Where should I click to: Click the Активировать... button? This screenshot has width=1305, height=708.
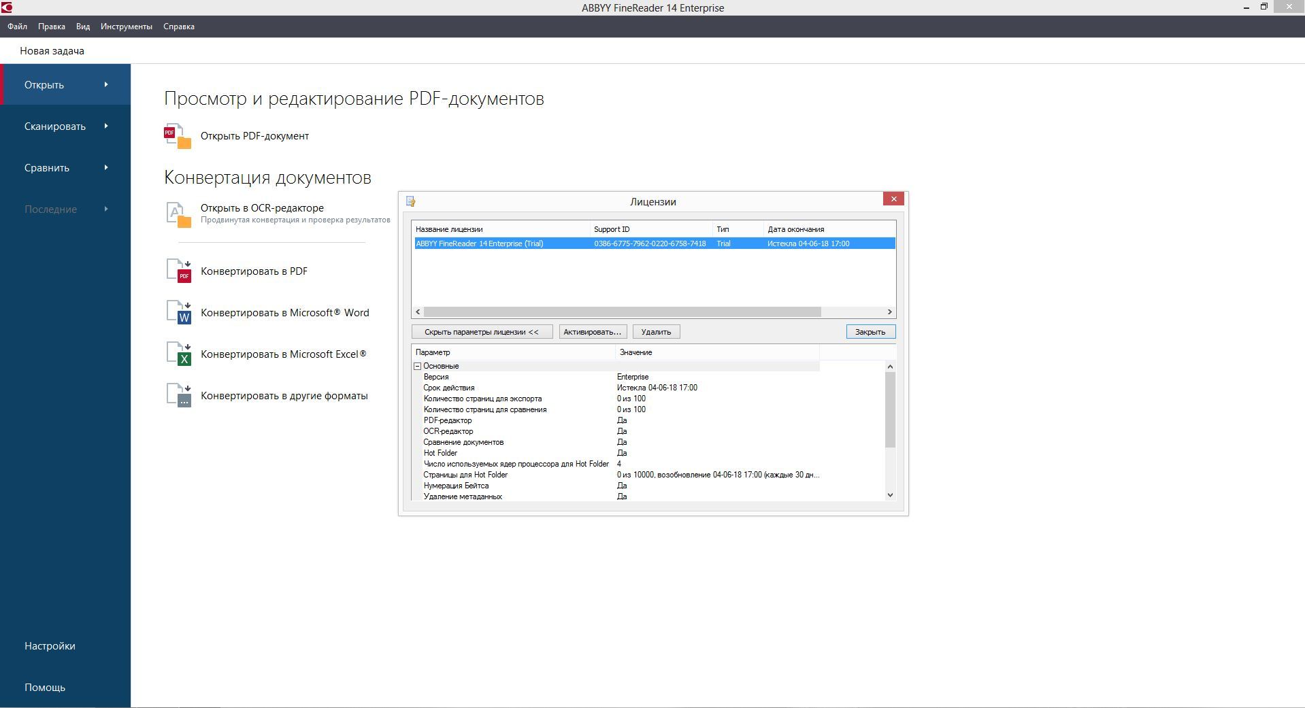click(593, 332)
